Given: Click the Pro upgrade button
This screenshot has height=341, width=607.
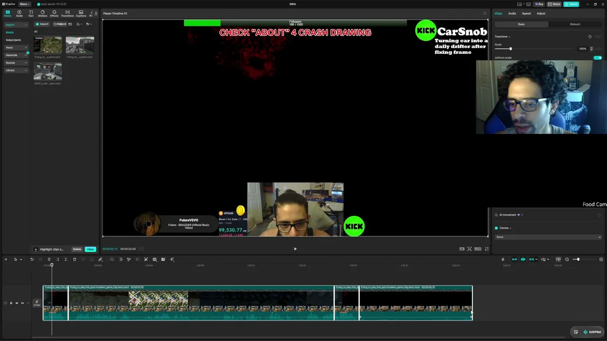Looking at the screenshot, I should click(539, 4).
